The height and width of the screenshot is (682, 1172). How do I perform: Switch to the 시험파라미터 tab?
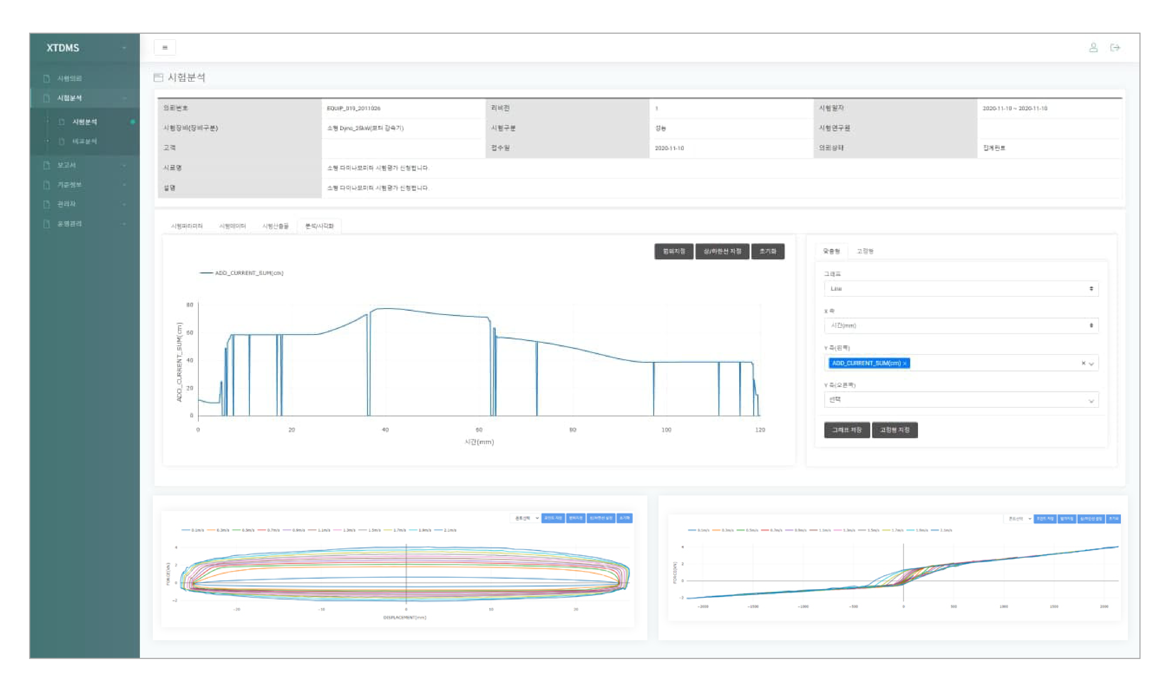click(187, 226)
